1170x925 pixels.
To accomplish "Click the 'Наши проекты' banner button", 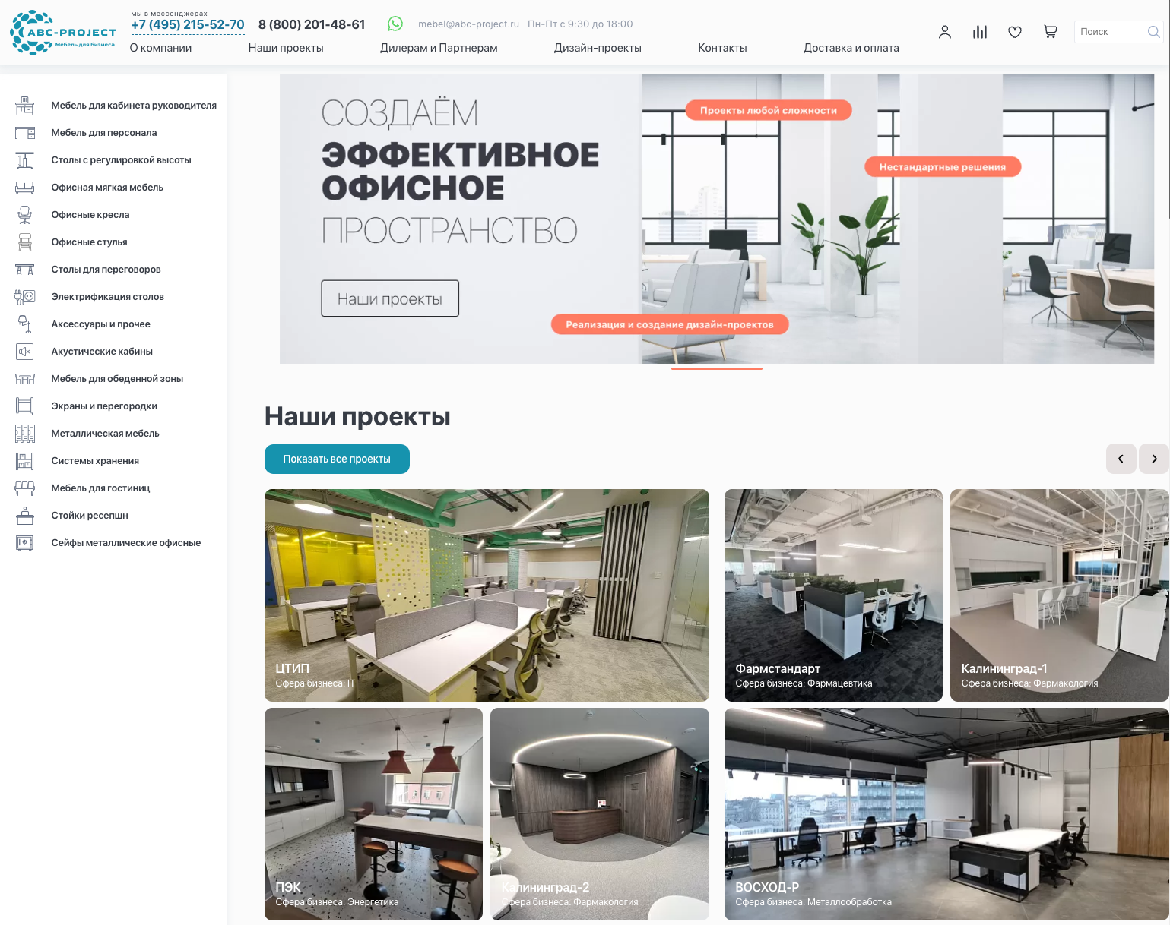I will click(389, 298).
